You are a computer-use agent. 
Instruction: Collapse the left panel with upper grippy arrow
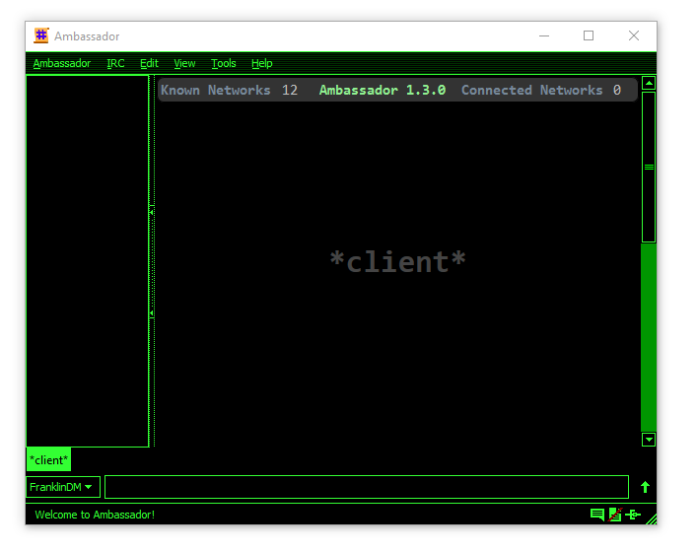(x=152, y=213)
